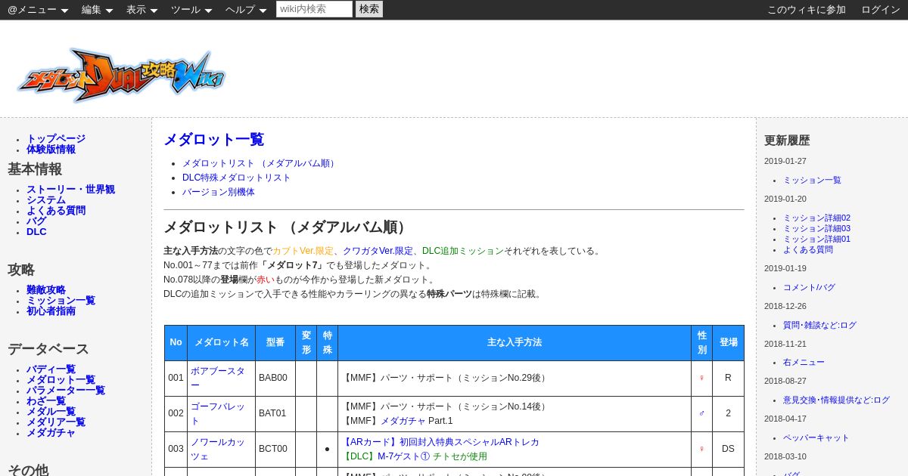The image size is (908, 476).
Task: Focus the wiki内検索 search field
Action: click(314, 9)
